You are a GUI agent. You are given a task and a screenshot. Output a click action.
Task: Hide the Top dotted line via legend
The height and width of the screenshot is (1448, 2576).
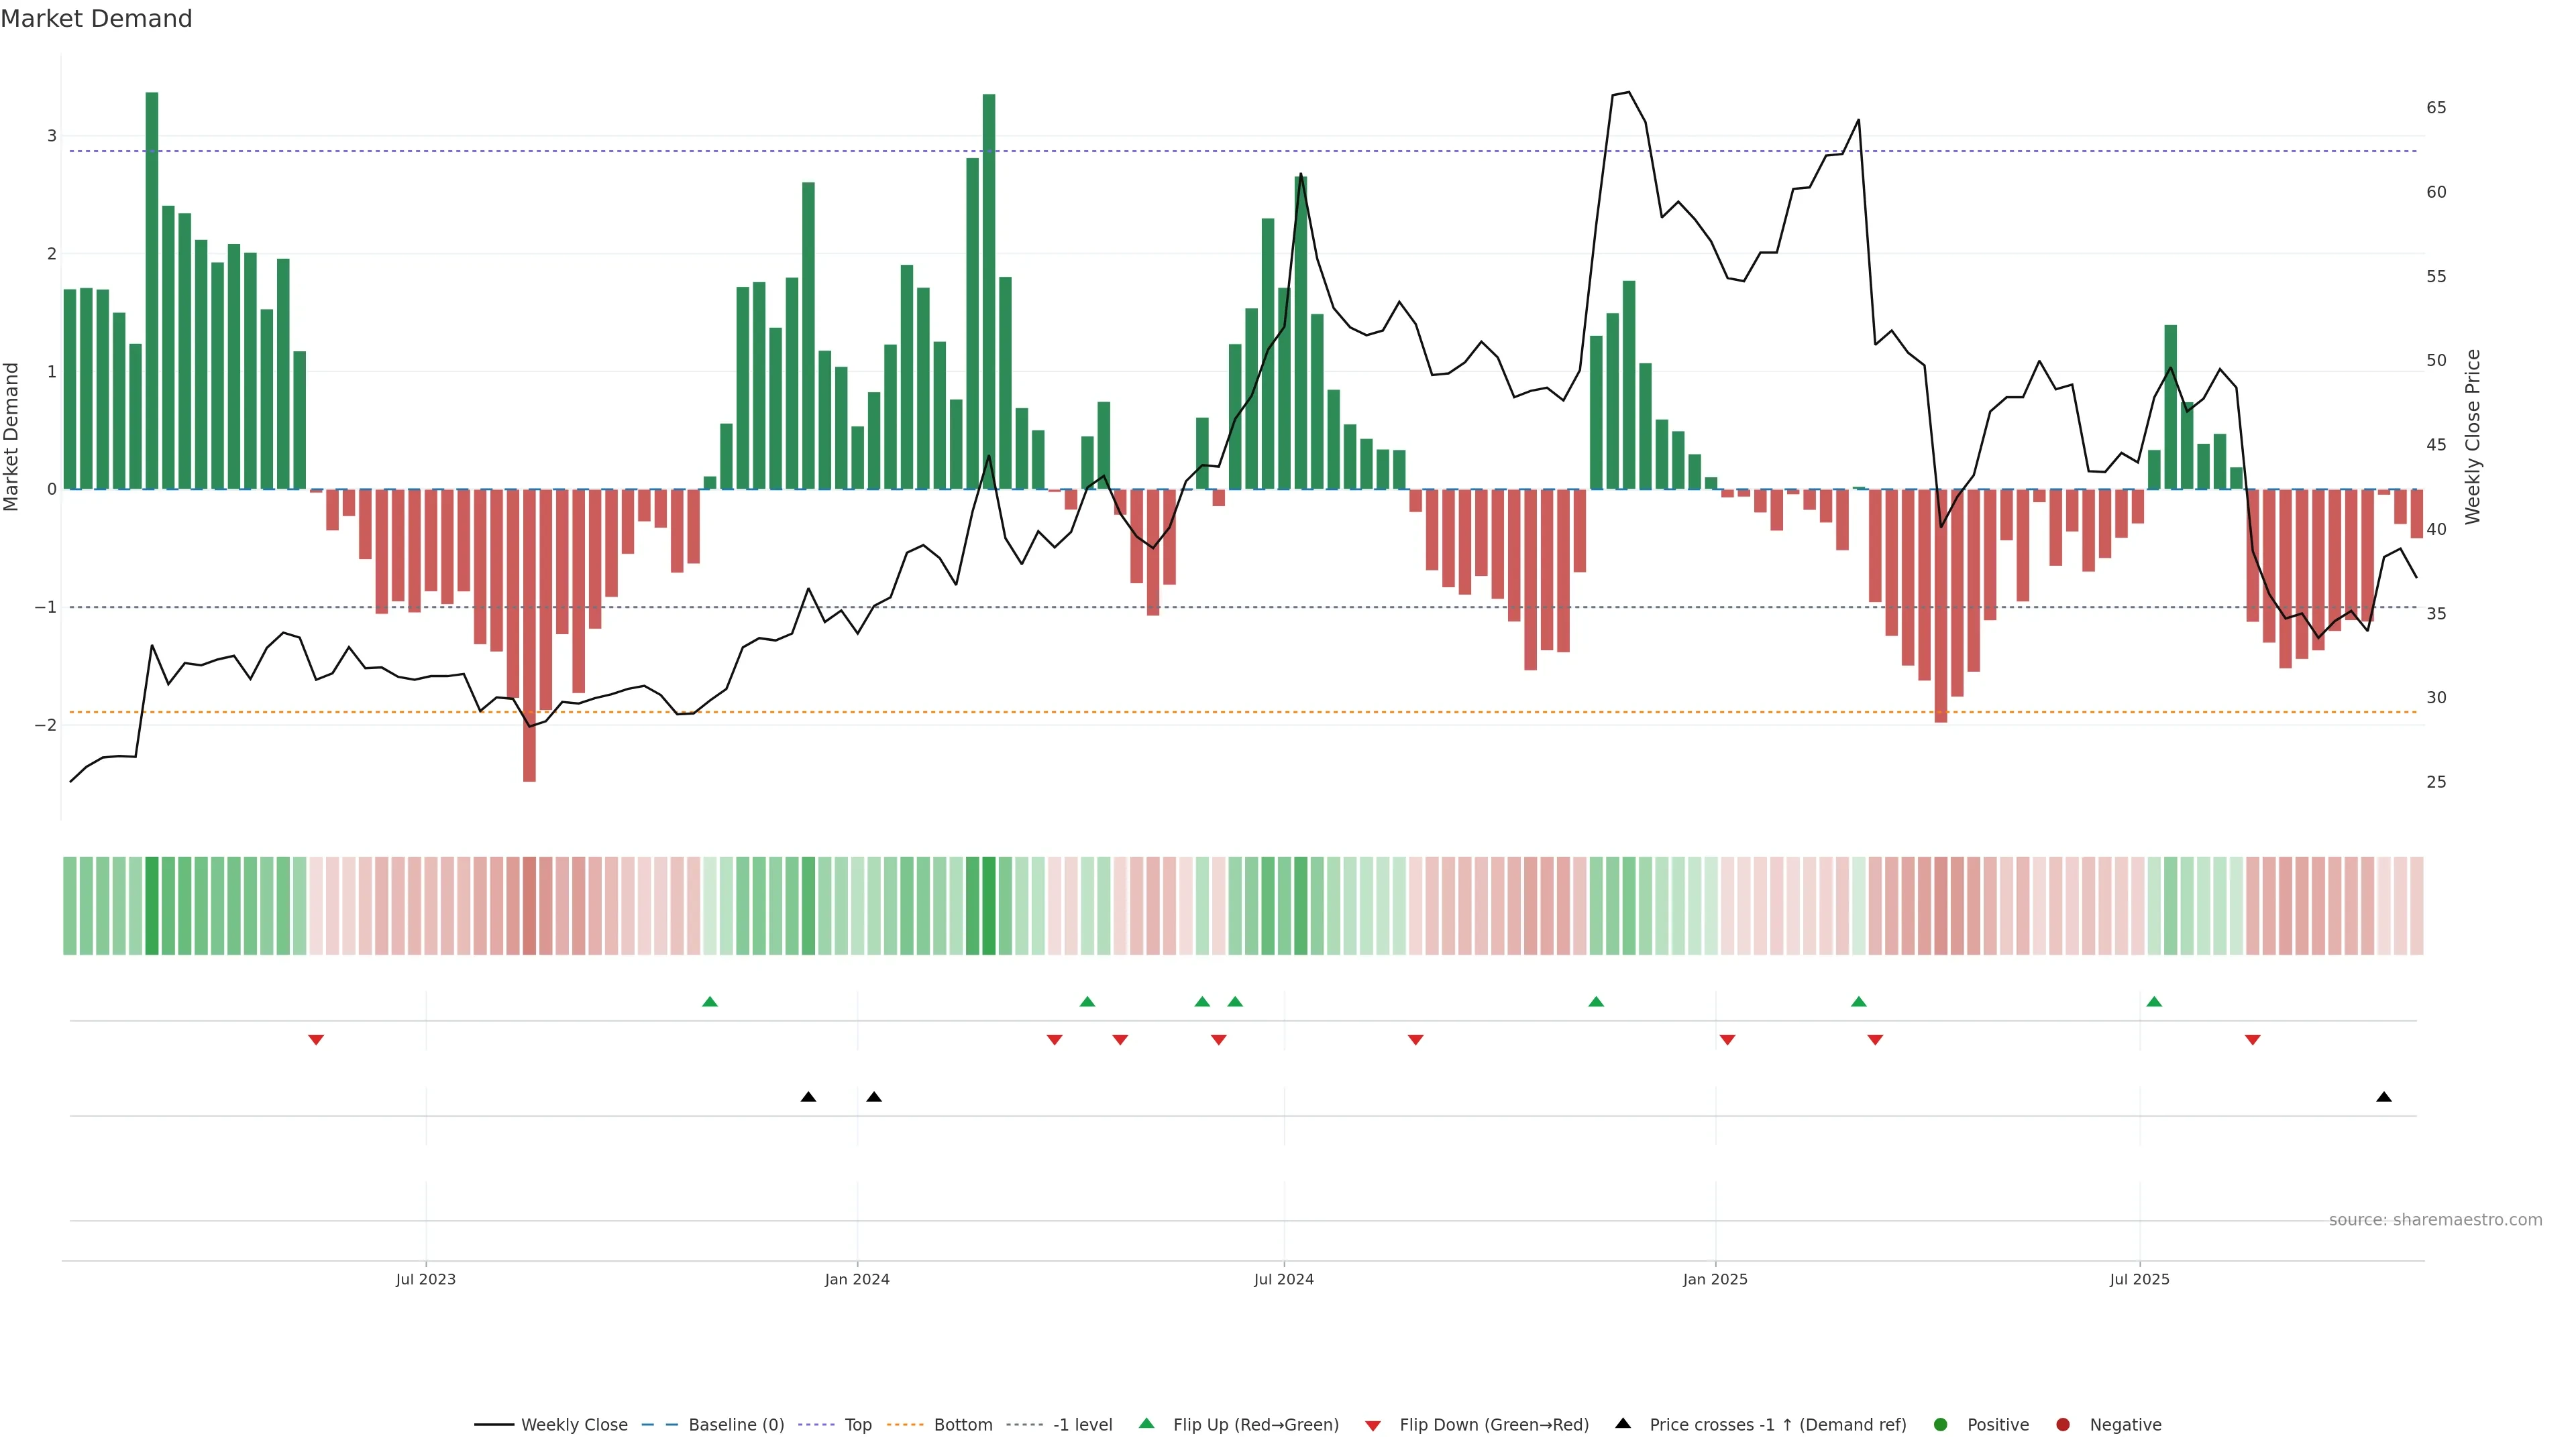(857, 1425)
